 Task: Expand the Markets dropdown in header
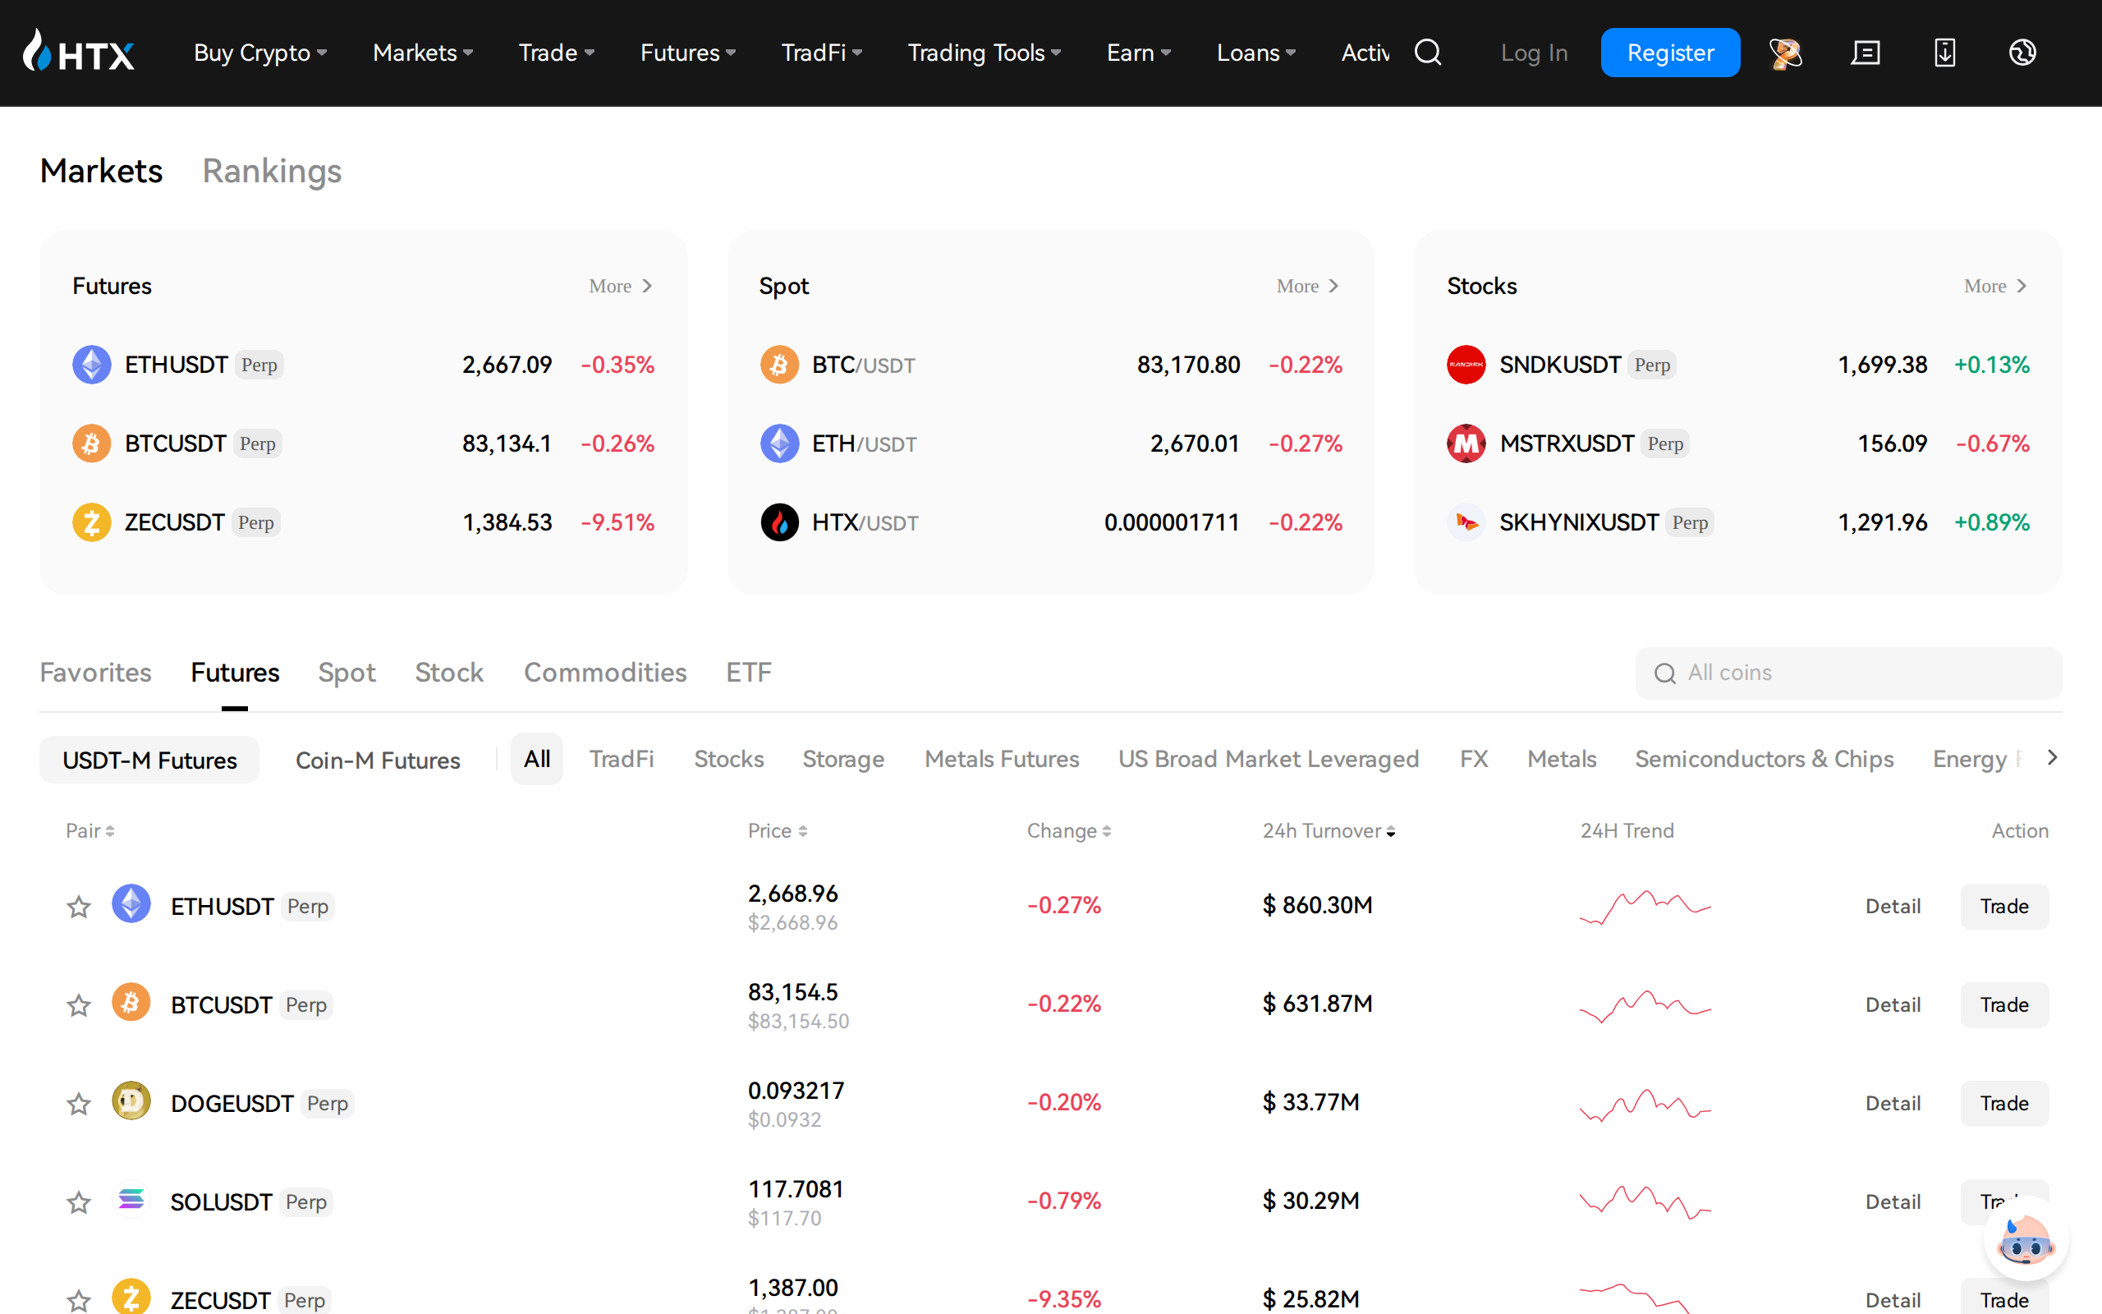pyautogui.click(x=423, y=53)
